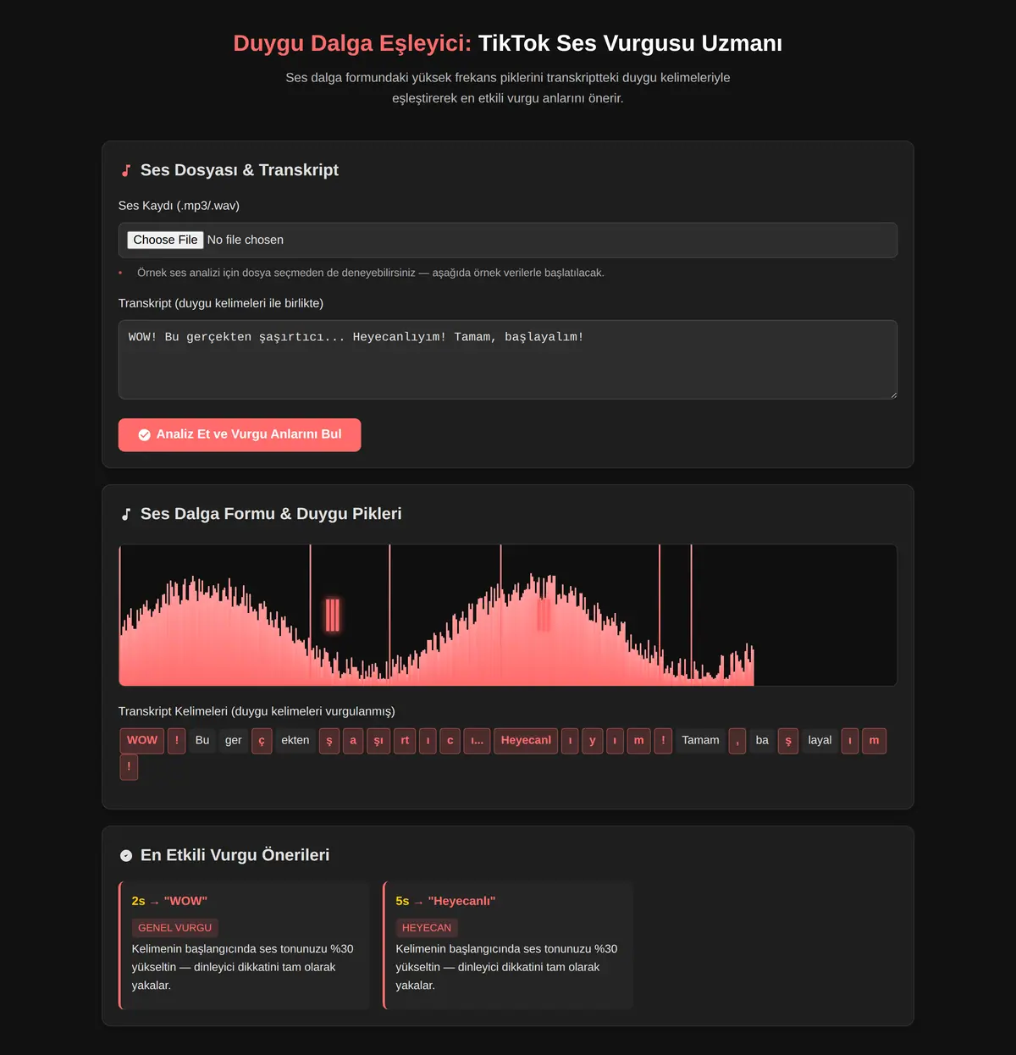Select the "Bu" word chip
The width and height of the screenshot is (1016, 1055).
tap(202, 741)
